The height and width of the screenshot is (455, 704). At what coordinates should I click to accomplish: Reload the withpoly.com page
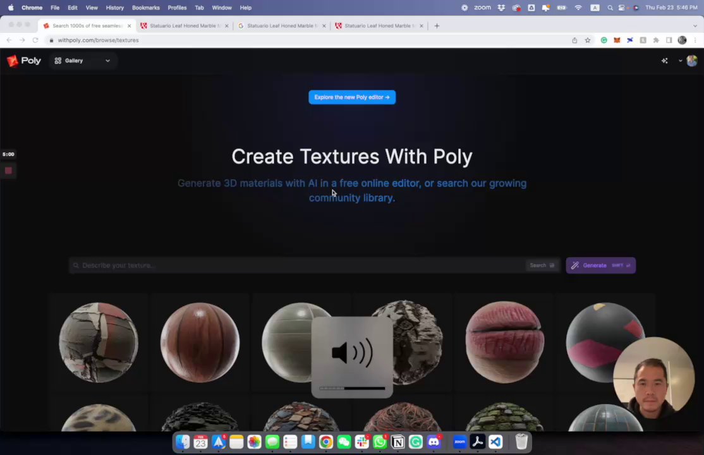tap(35, 40)
